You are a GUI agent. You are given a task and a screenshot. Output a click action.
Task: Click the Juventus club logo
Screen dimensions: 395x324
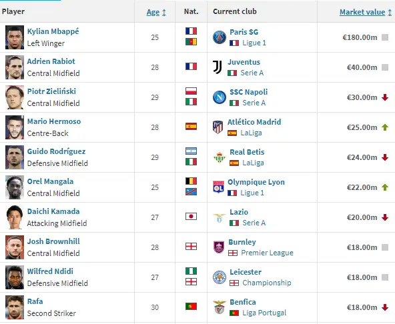(x=217, y=67)
